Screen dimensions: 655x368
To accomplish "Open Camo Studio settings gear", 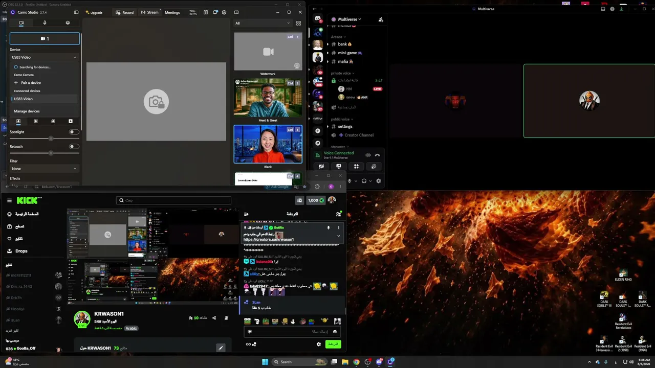I will point(224,12).
